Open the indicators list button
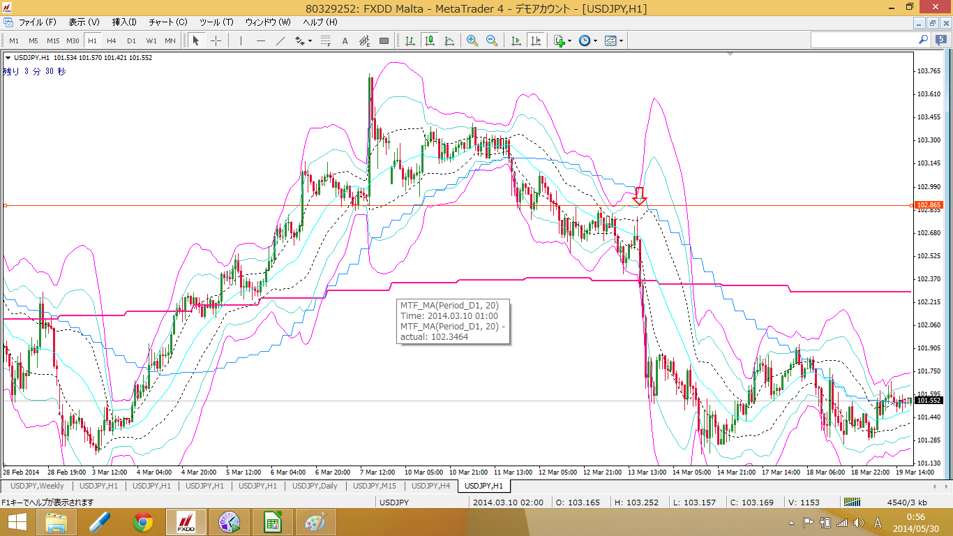 click(559, 40)
